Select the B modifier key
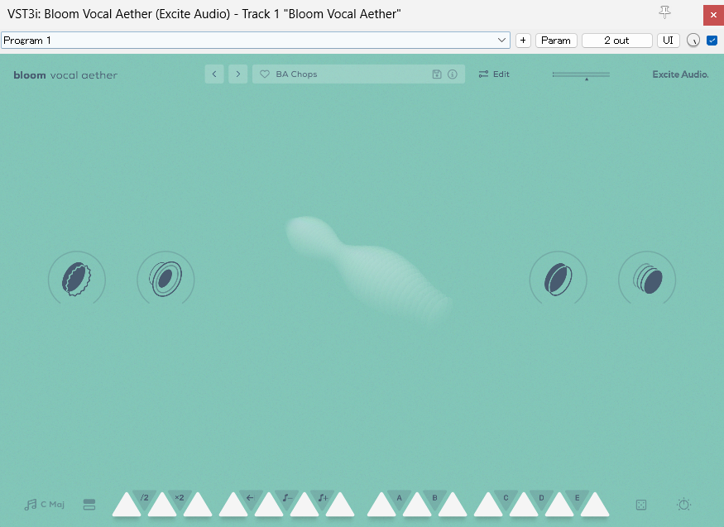 click(x=435, y=500)
